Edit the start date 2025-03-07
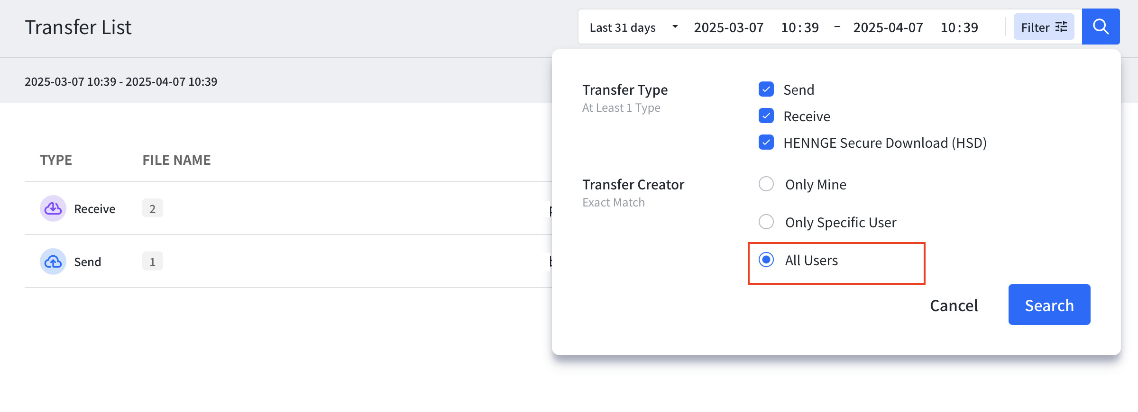This screenshot has width=1138, height=412. pyautogui.click(x=729, y=27)
